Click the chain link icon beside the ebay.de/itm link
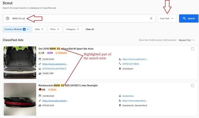This screenshot has height=118, width=199. (x=40, y=101)
